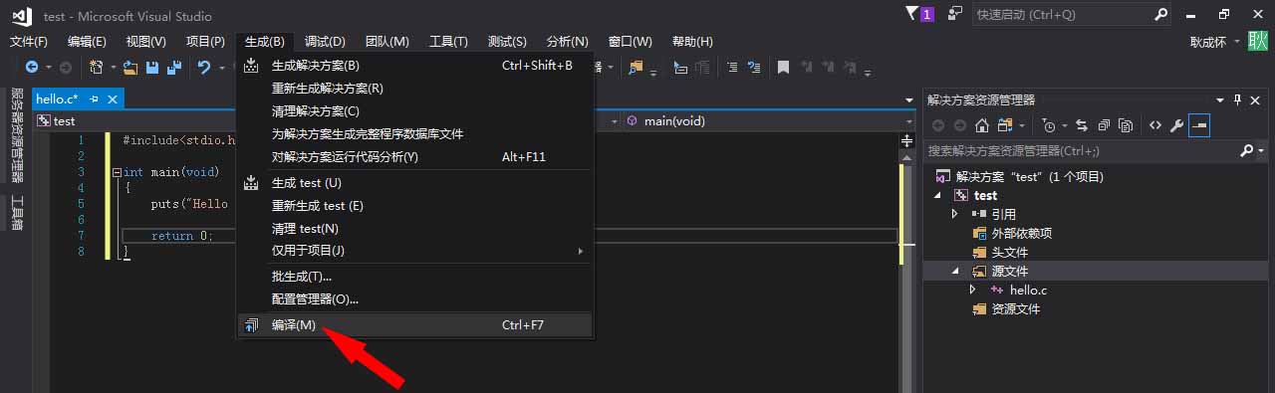Click the uncomment selected lines icon
This screenshot has height=393, width=1275.
point(754,68)
